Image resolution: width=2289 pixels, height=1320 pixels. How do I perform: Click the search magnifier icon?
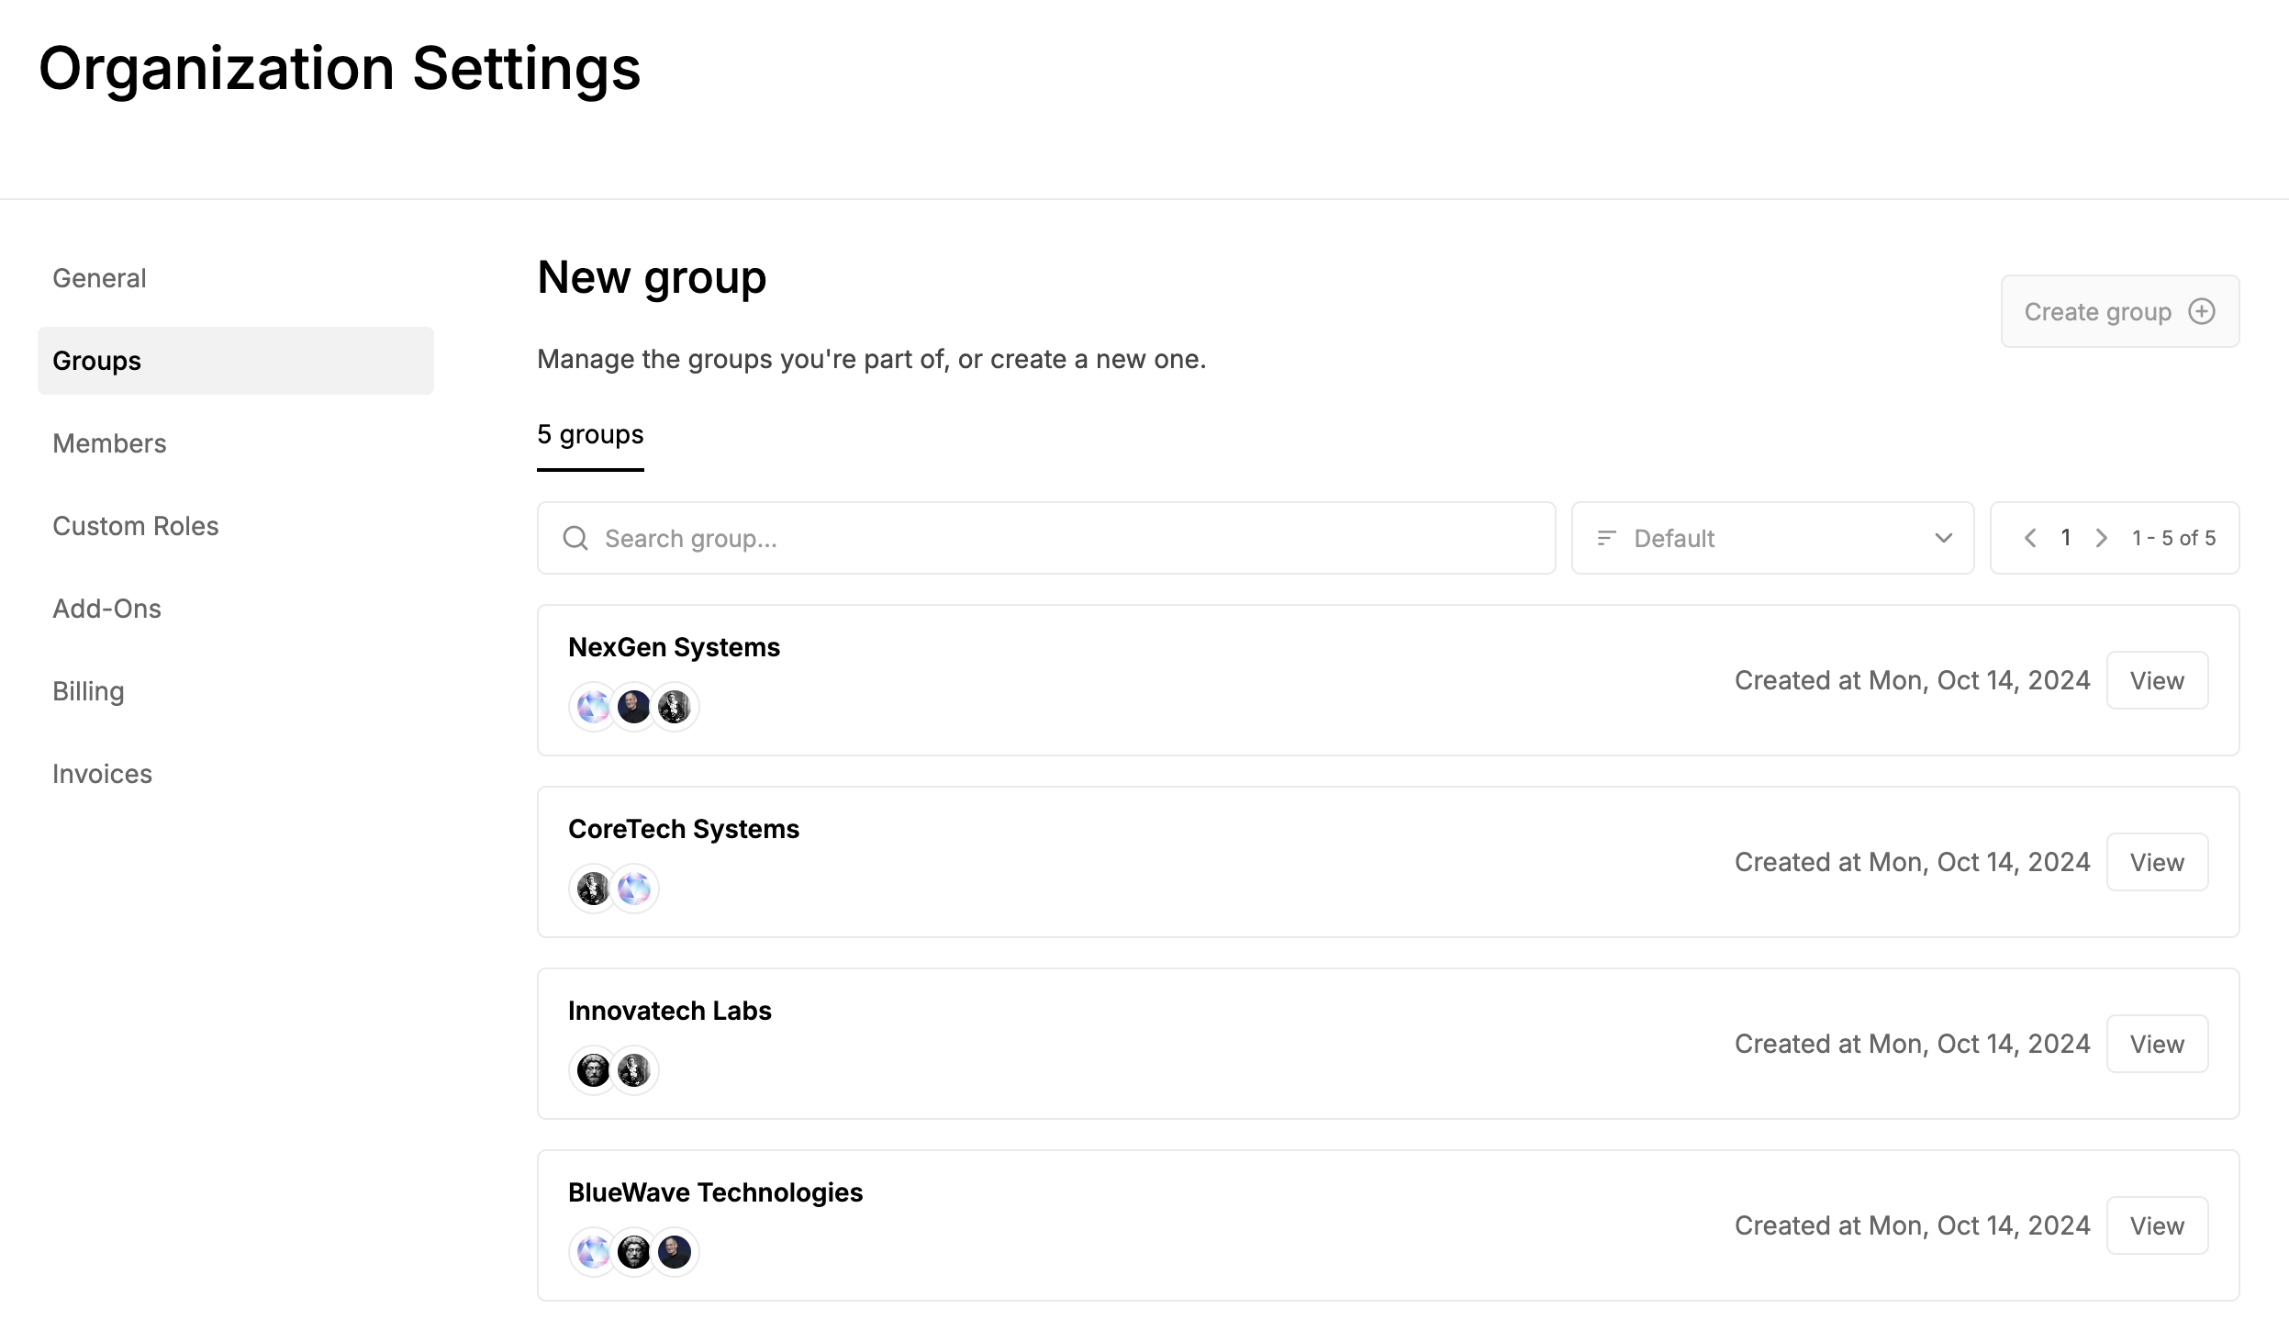575,538
